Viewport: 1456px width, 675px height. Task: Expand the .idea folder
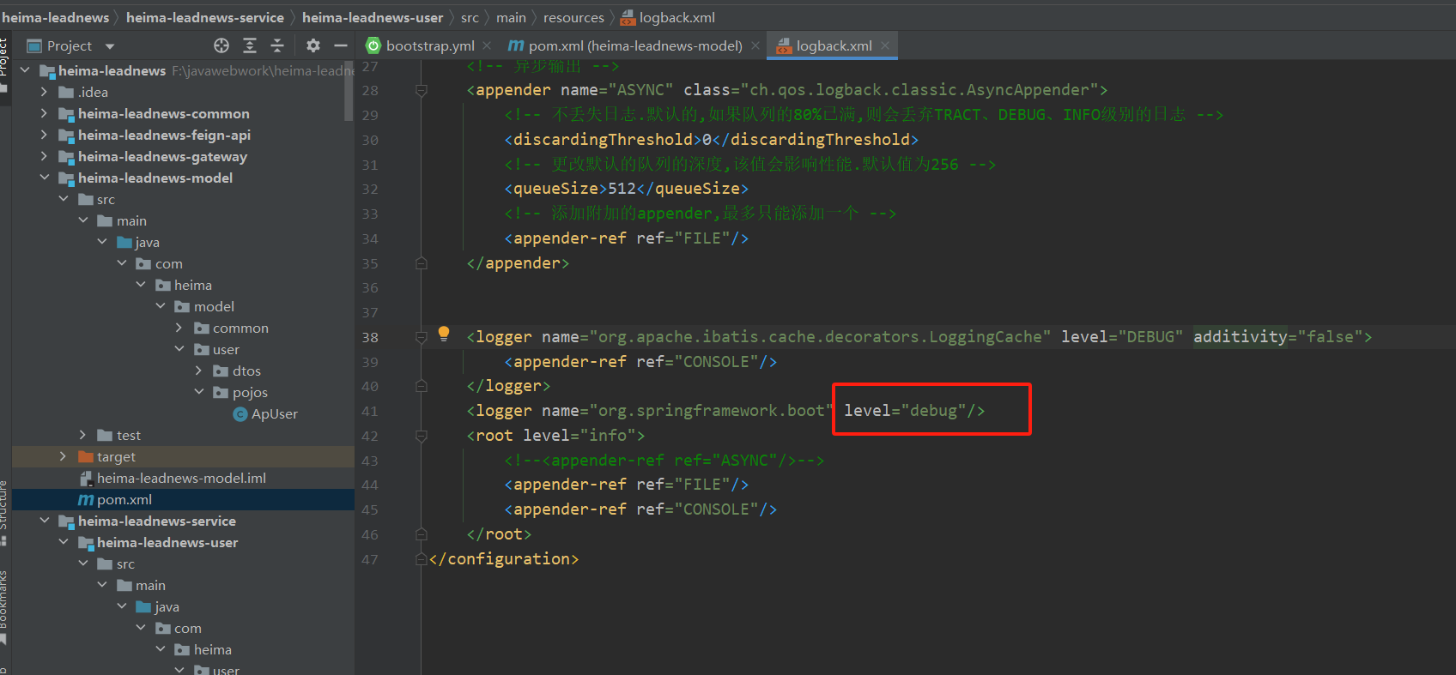[44, 92]
